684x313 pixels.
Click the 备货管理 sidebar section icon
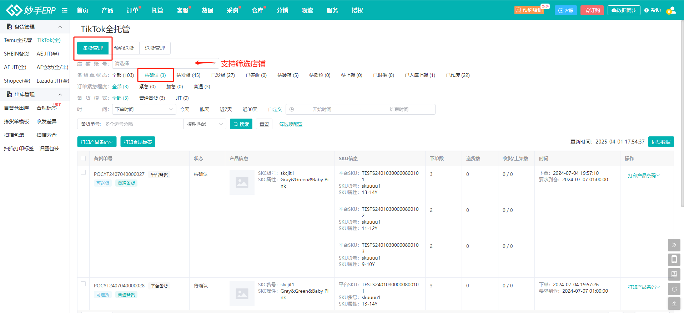[x=9, y=27]
